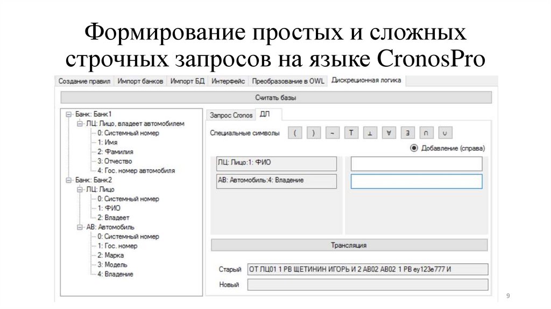Insert the negation symbol button

333,133
